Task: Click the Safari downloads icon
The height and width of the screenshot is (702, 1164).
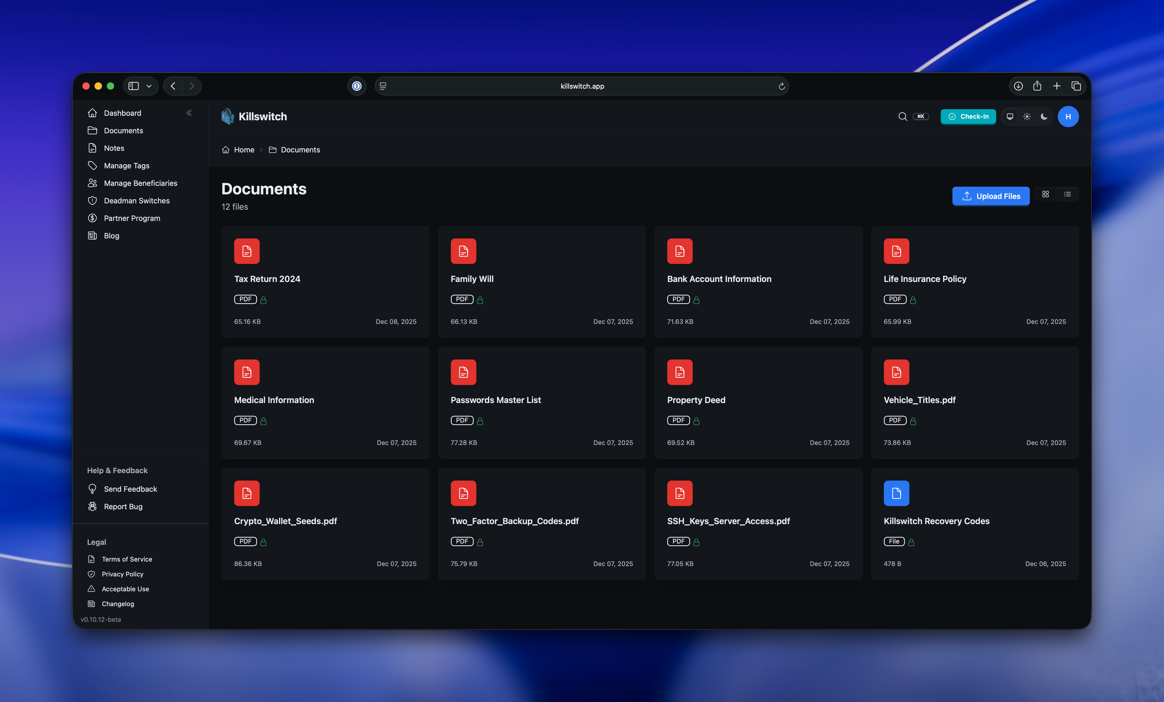Action: point(1018,86)
